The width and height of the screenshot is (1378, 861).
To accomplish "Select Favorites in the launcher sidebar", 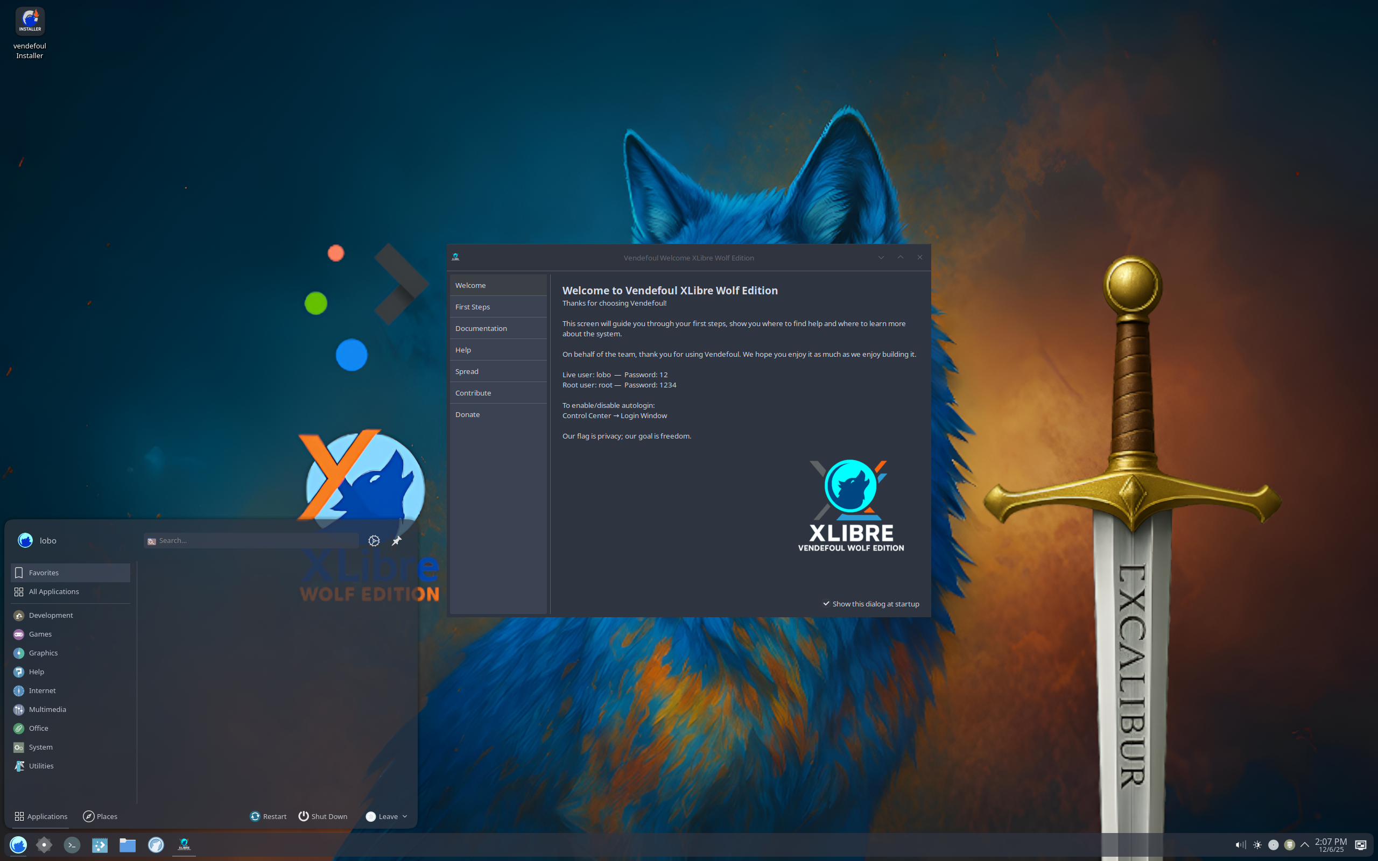I will tap(70, 572).
